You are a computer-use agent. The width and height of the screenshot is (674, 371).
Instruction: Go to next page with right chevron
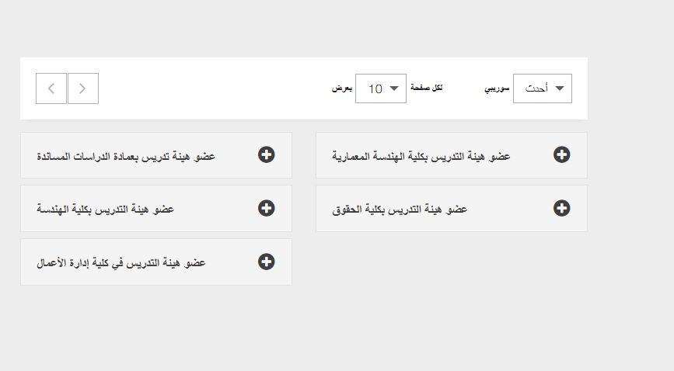(82, 88)
